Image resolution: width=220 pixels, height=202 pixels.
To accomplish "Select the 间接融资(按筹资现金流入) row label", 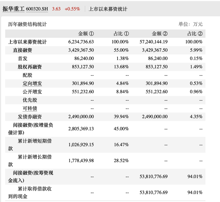I will 30,177.
